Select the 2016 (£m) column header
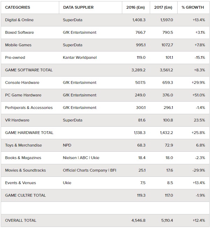The width and height of the screenshot is (210, 228). (135, 7)
